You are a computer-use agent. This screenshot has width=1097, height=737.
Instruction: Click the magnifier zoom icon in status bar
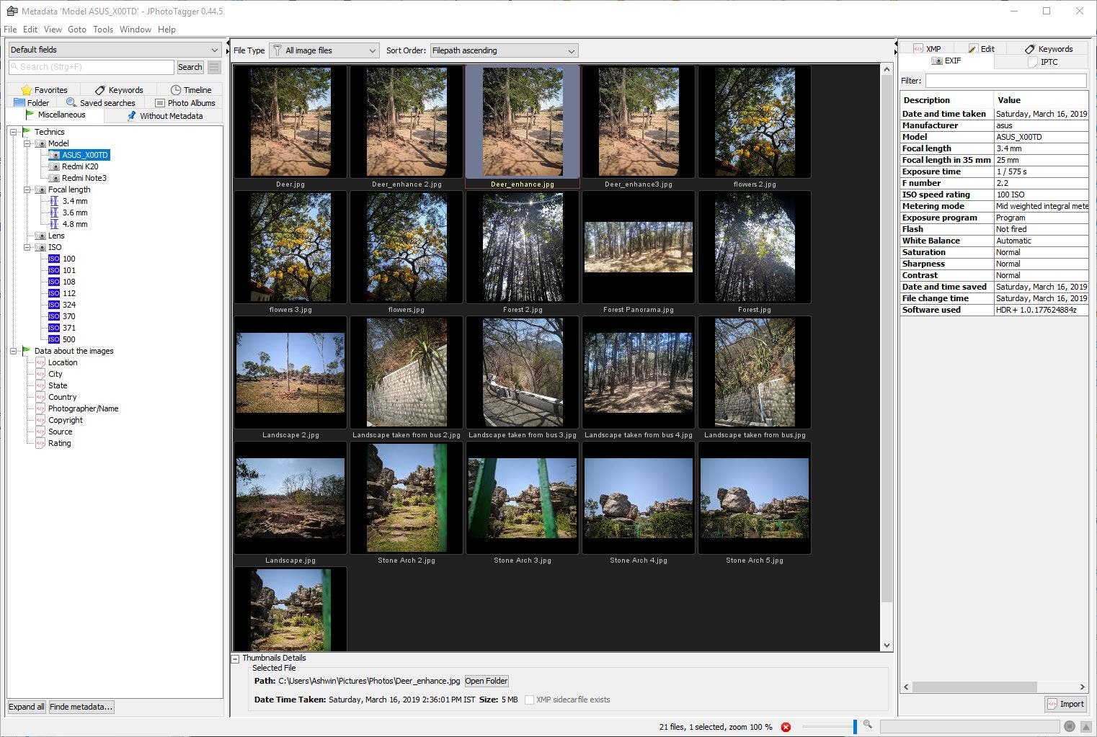pos(868,725)
